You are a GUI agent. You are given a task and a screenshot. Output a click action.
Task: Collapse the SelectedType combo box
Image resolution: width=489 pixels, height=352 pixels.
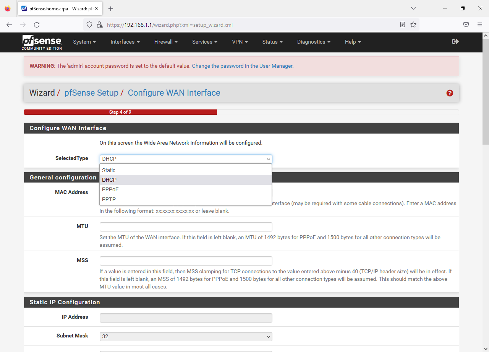tap(186, 159)
